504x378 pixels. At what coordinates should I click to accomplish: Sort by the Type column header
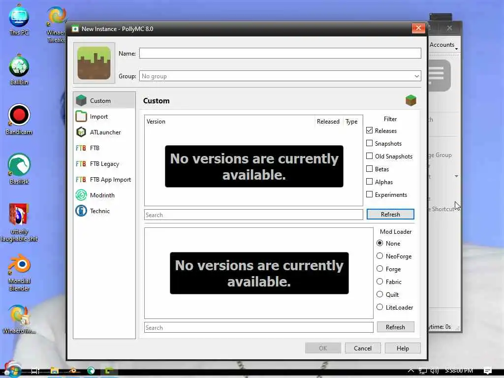351,122
